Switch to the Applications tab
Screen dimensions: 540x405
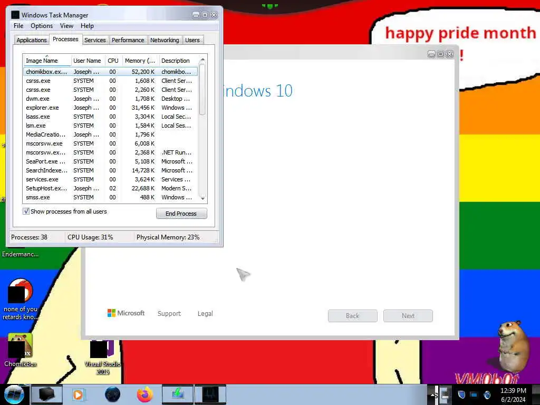click(x=31, y=40)
